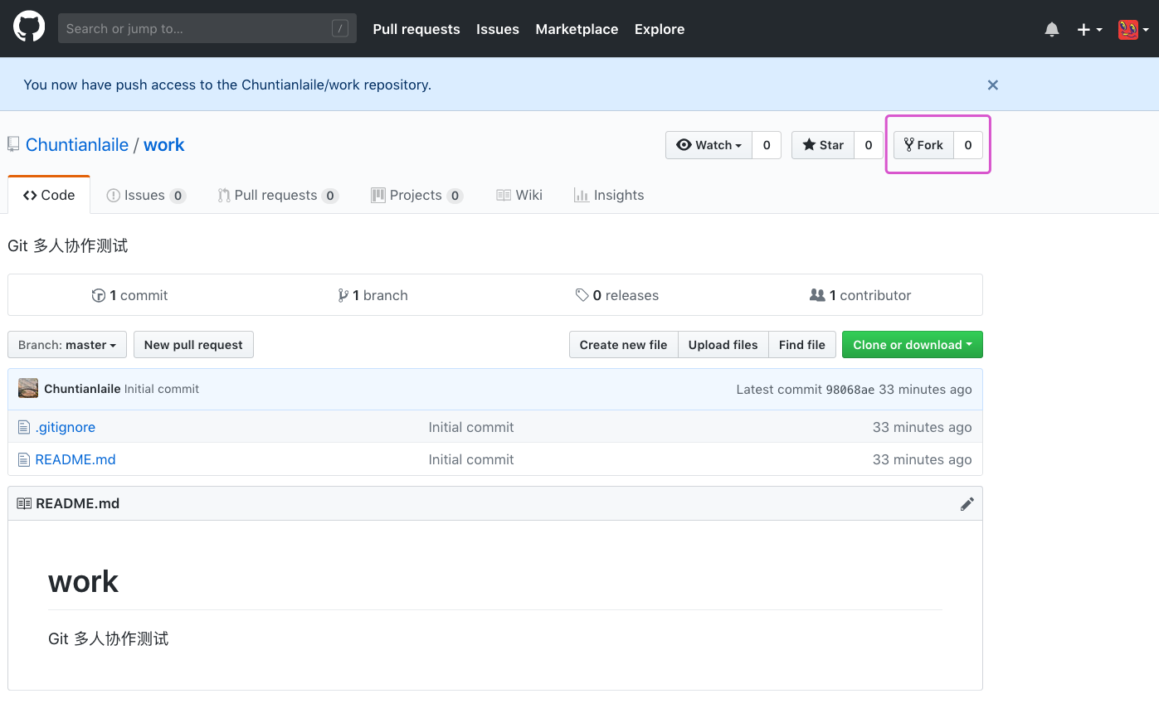Click the Chuntianlaile commit avatar thumbnail
Image resolution: width=1159 pixels, height=718 pixels.
28,388
